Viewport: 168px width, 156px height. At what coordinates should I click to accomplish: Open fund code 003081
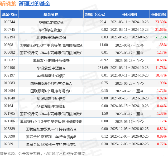(x=9, y=45)
